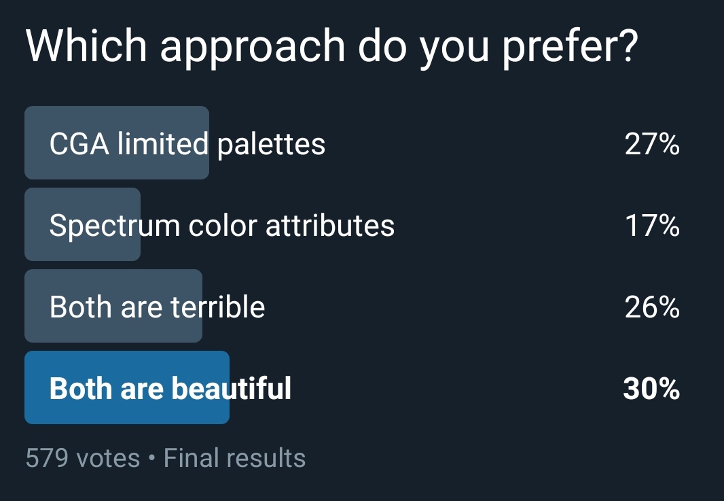Click the dot separator before Final results
The height and width of the screenshot is (501, 724).
point(152,458)
